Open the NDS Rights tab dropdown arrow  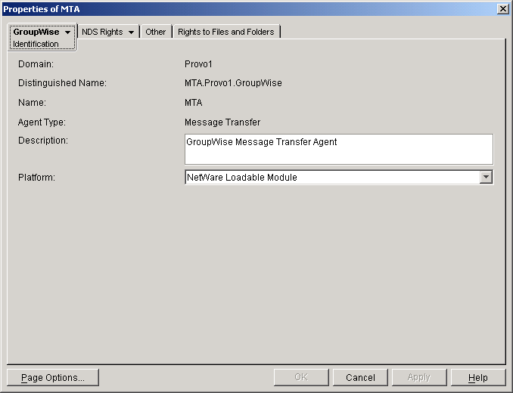[x=131, y=32]
